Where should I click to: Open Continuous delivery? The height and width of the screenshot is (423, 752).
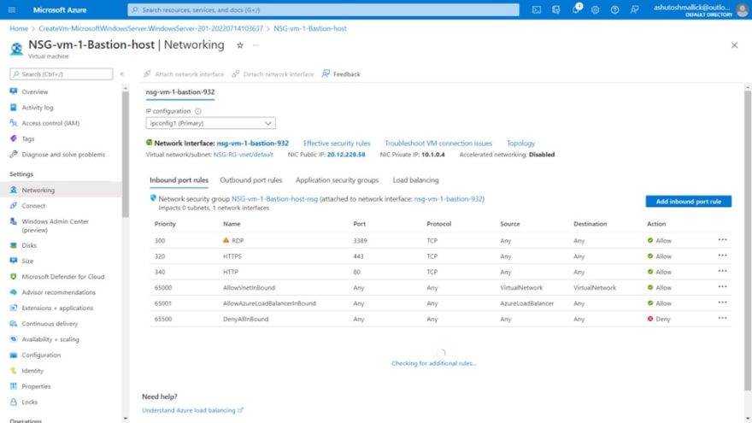(x=50, y=324)
